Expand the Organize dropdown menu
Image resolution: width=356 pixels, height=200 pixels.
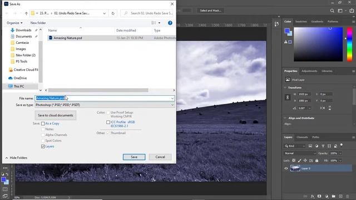point(14,23)
